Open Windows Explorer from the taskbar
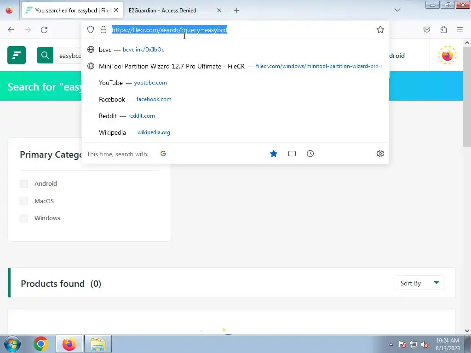Screen dimensions: 471x353 coord(98,344)
